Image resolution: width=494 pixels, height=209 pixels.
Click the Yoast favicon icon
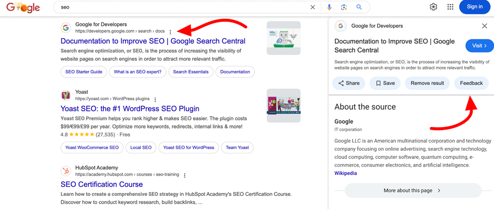[x=65, y=95]
